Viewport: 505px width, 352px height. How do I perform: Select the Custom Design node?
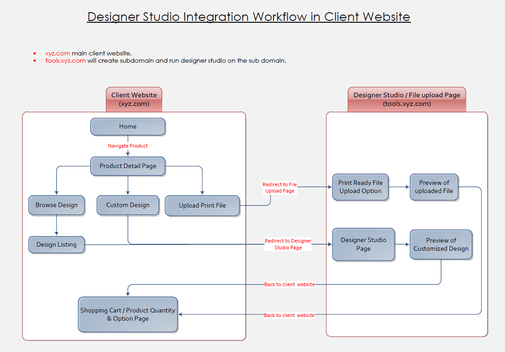click(x=128, y=205)
